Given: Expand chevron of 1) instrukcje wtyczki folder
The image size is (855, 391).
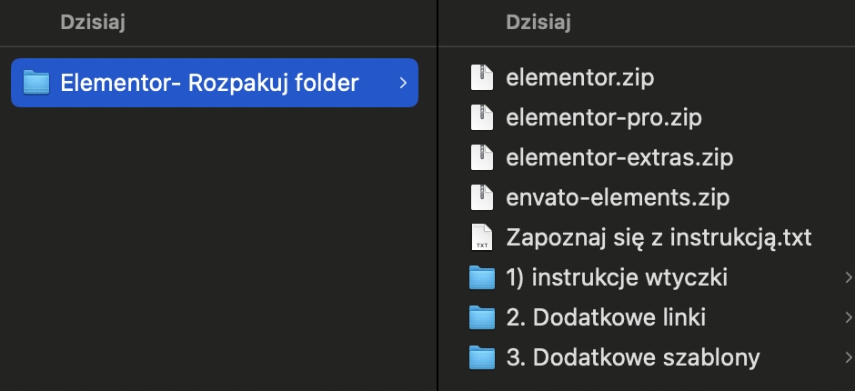Looking at the screenshot, I should pyautogui.click(x=848, y=277).
